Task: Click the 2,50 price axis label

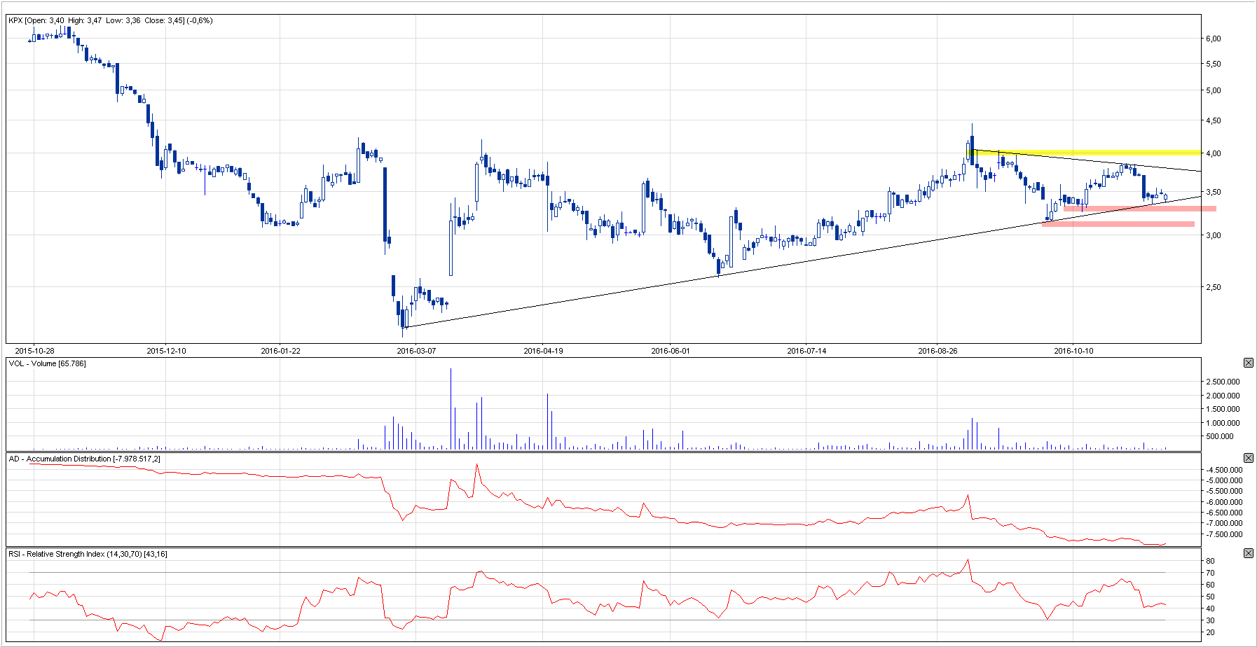Action: [1213, 288]
